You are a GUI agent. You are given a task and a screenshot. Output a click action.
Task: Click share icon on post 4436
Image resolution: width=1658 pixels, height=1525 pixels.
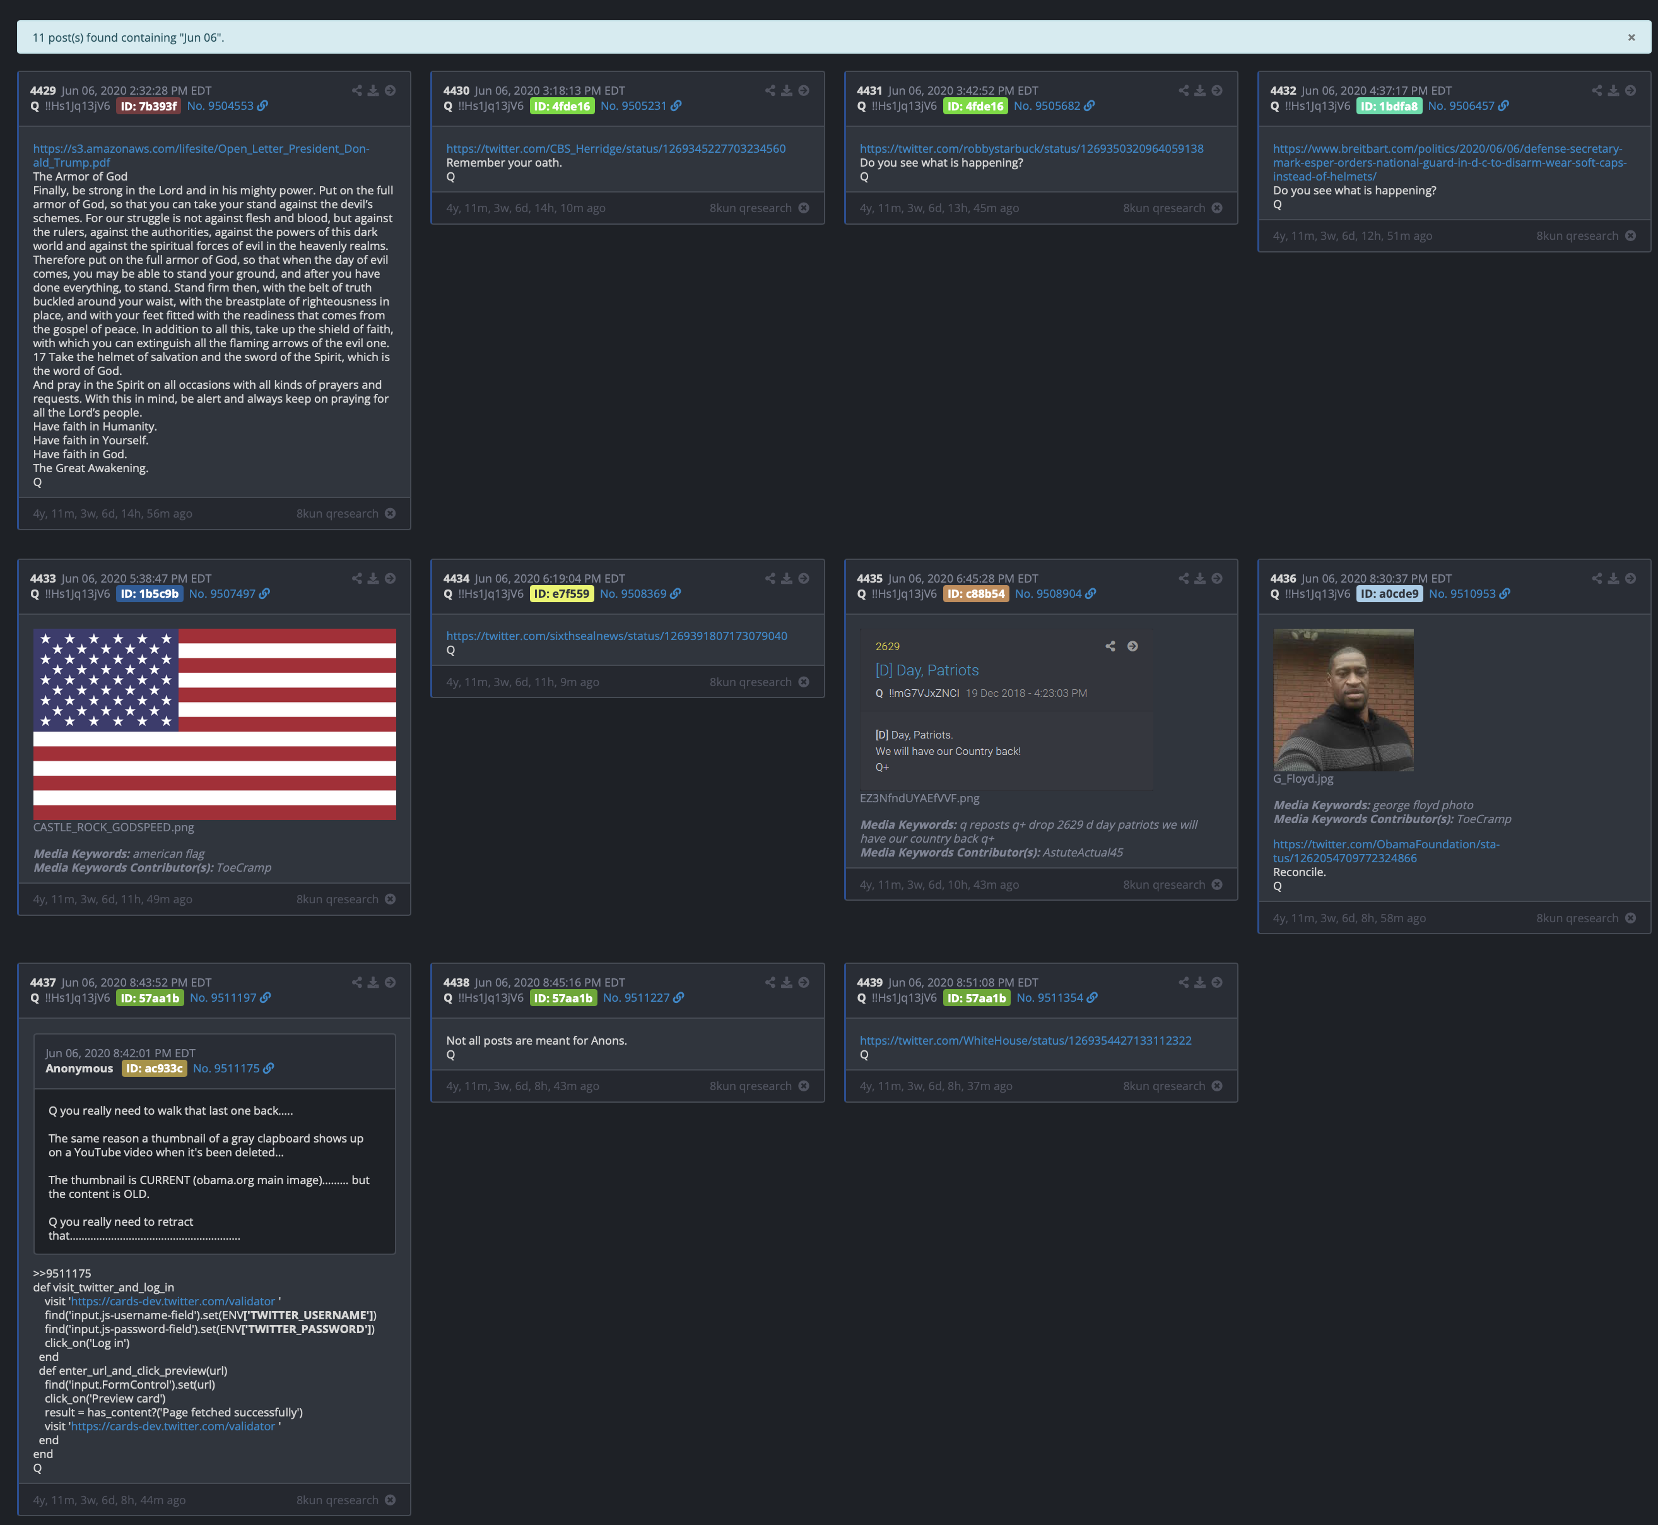point(1597,578)
